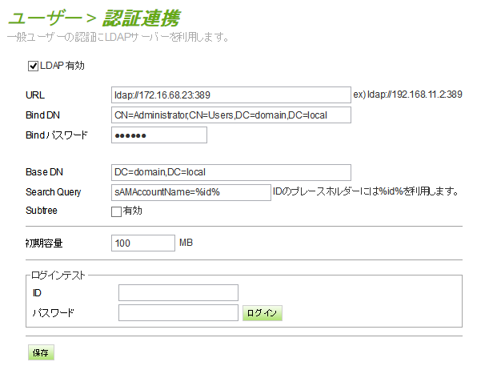Screen dimensions: 489x370
Task: Click the %id% placeholder hint text
Action: point(366,192)
